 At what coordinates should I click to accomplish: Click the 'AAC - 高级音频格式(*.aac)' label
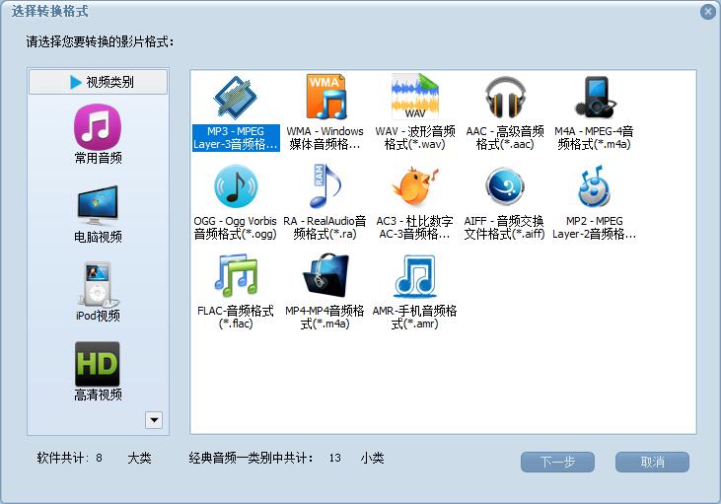tap(505, 138)
